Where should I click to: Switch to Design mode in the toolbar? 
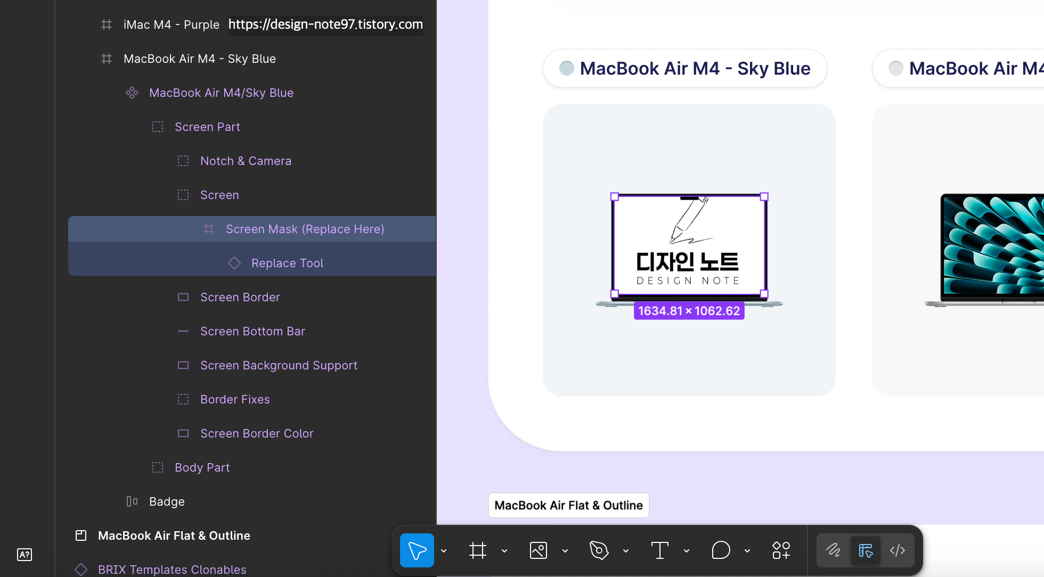tap(866, 550)
